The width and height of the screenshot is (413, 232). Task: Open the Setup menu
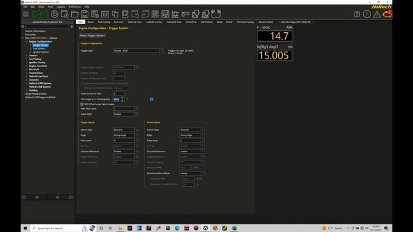coord(41,6)
